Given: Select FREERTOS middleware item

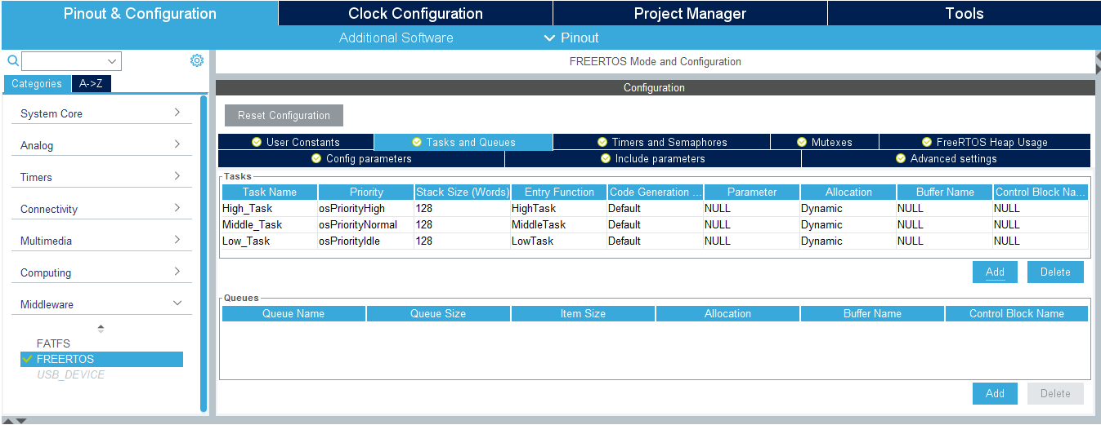Looking at the screenshot, I should (x=101, y=359).
